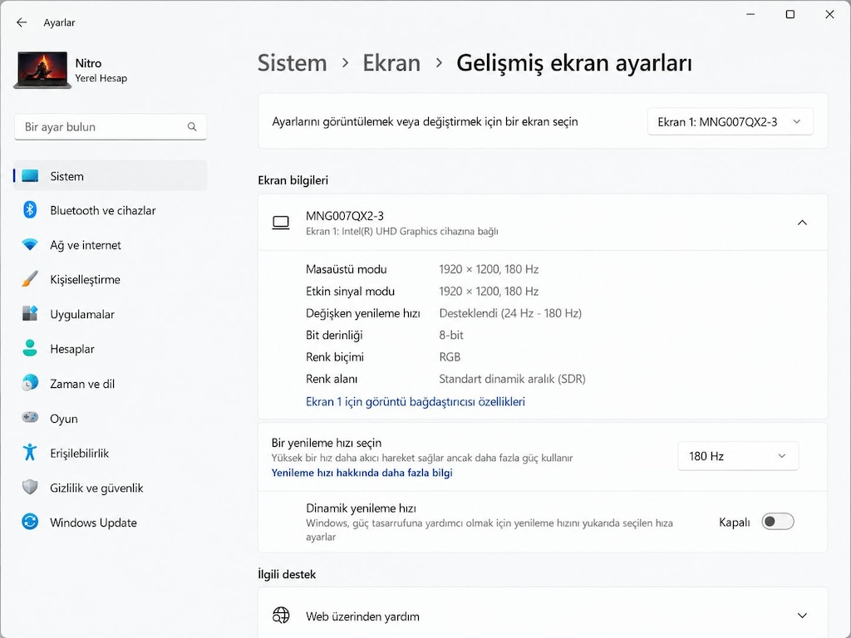Click the Uygulamalar apps icon

pos(30,313)
